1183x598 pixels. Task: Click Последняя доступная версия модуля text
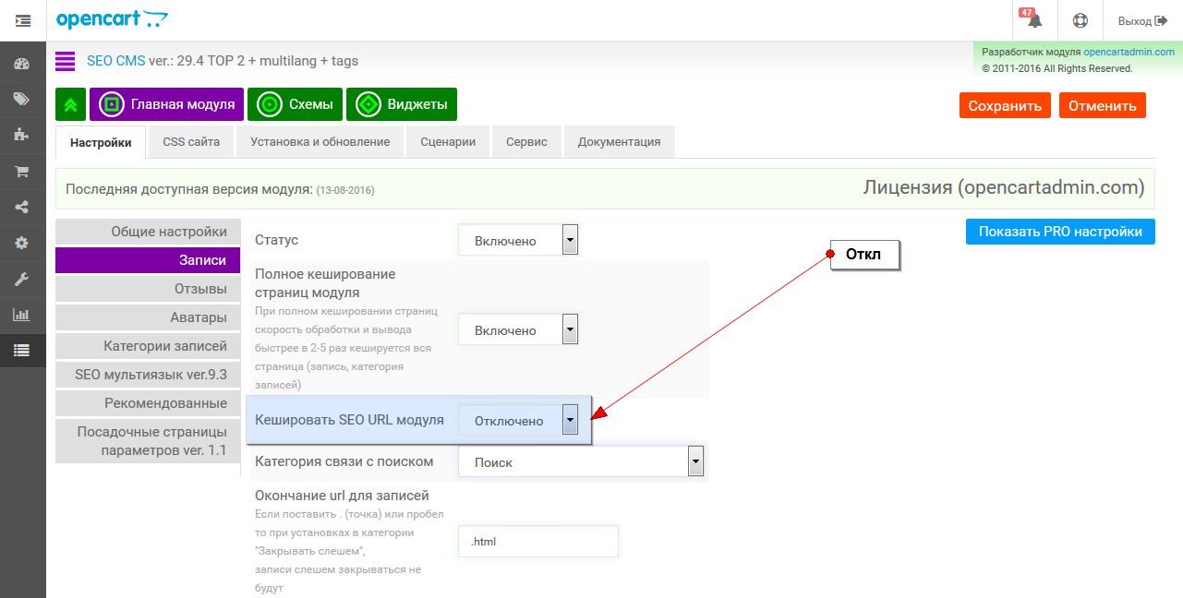point(189,189)
